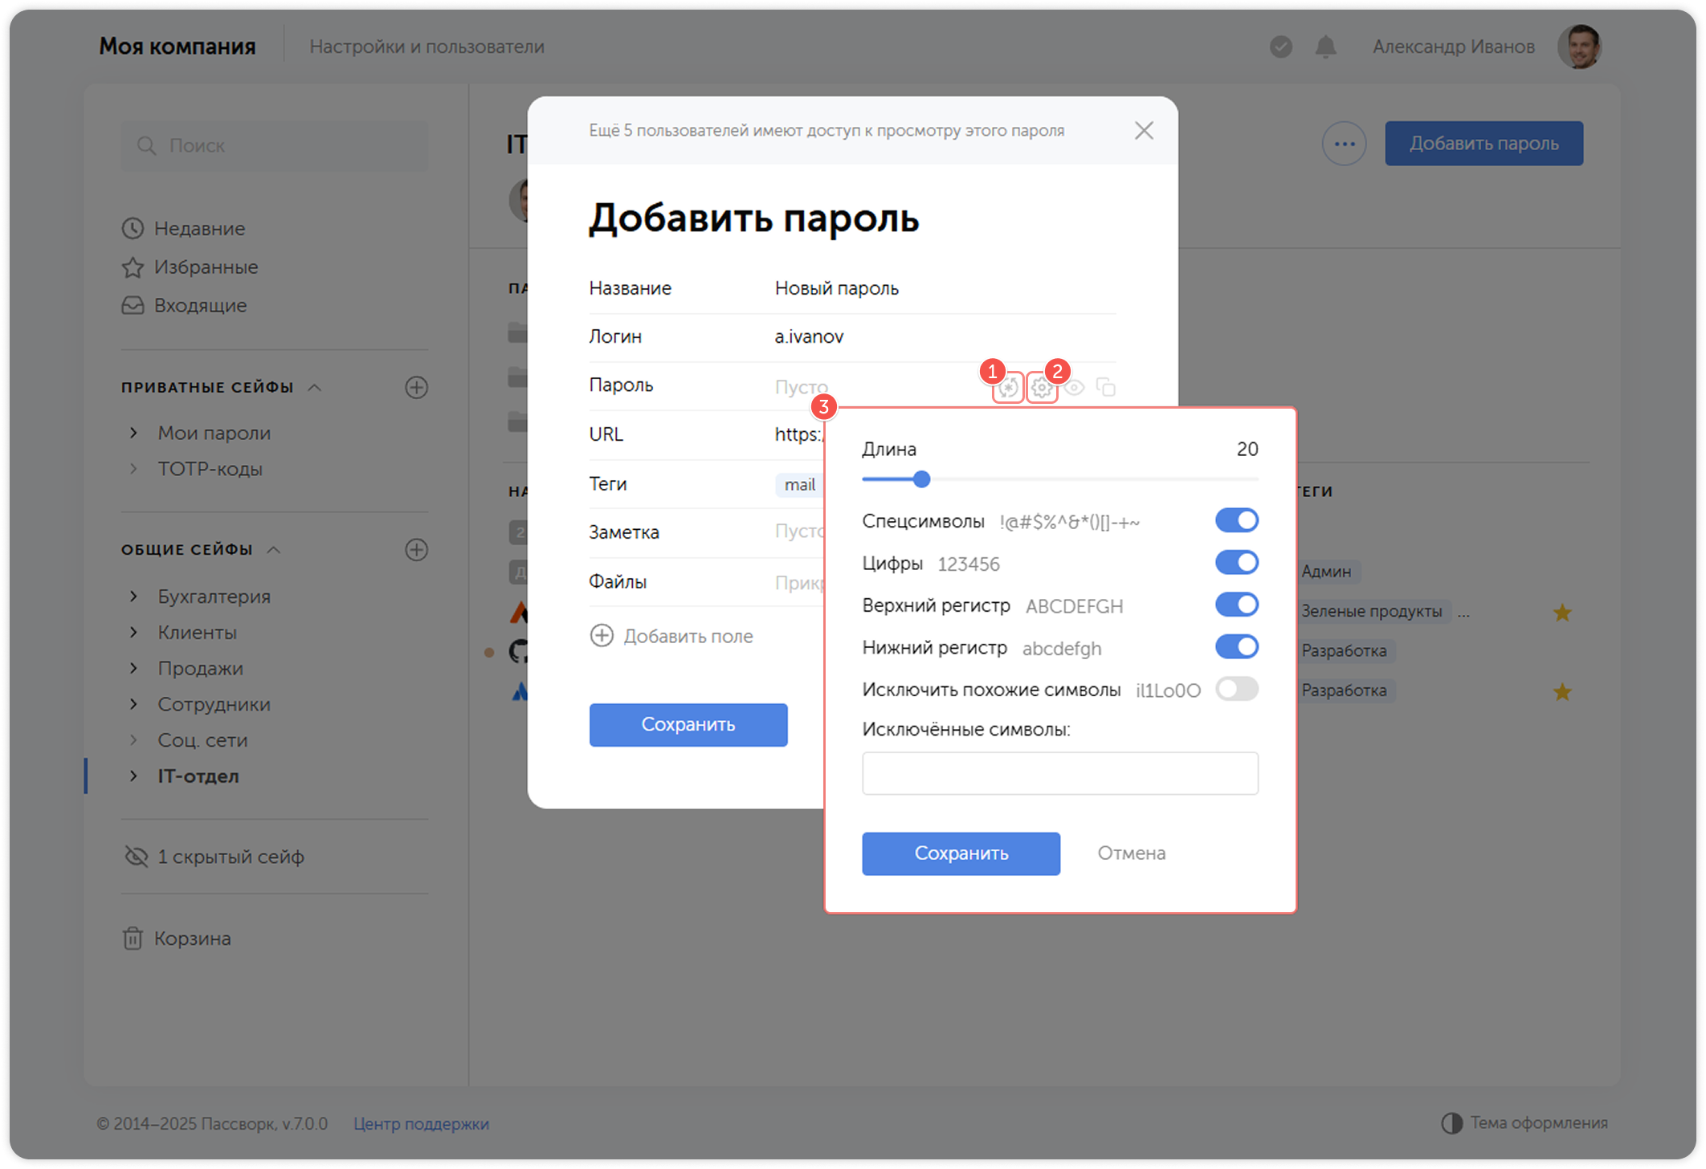Click the Зеленые продукты tag

(1372, 612)
